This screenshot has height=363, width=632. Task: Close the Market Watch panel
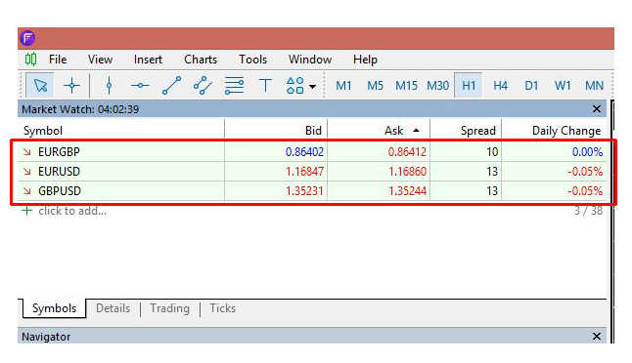(x=597, y=109)
